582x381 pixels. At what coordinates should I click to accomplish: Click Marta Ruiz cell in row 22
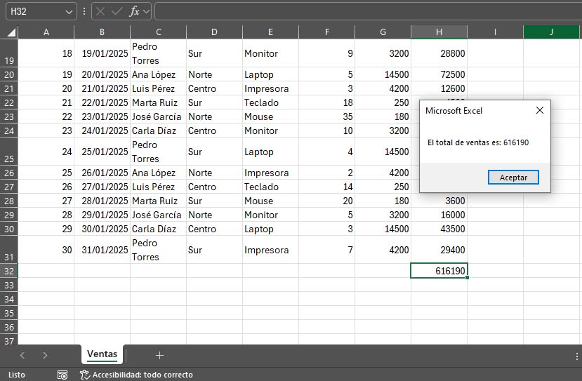pos(159,102)
